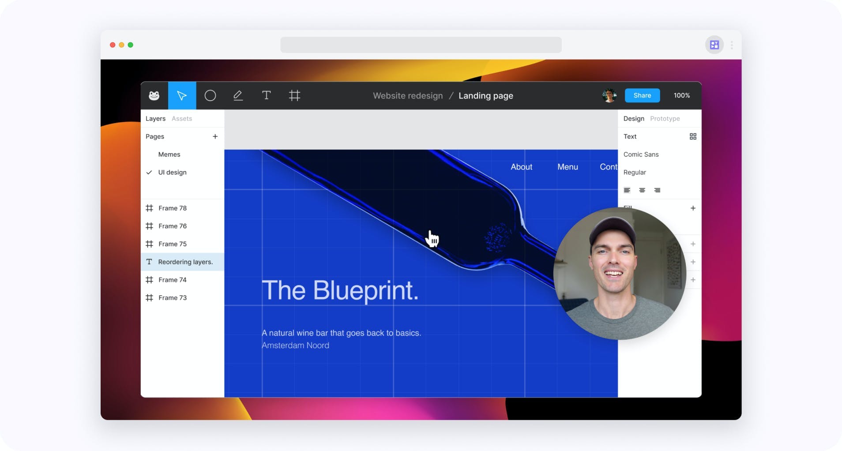Screen dimensions: 842x451
Task: Click the presenter webcam bubble
Action: (x=620, y=274)
